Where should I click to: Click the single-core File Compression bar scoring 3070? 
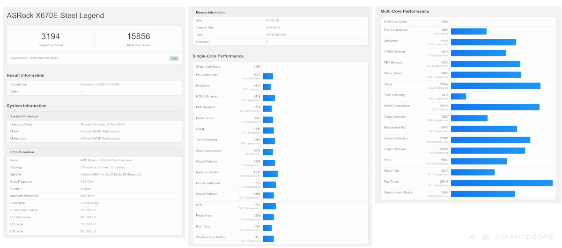pos(268,76)
